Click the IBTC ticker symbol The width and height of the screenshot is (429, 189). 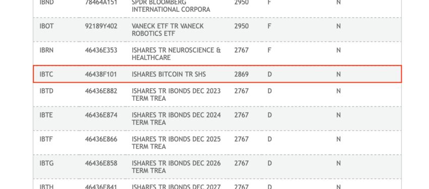(x=46, y=74)
